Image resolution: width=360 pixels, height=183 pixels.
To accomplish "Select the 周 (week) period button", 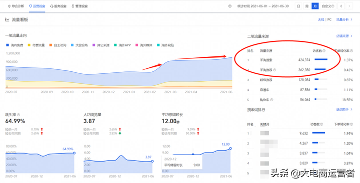I will point(306,6).
